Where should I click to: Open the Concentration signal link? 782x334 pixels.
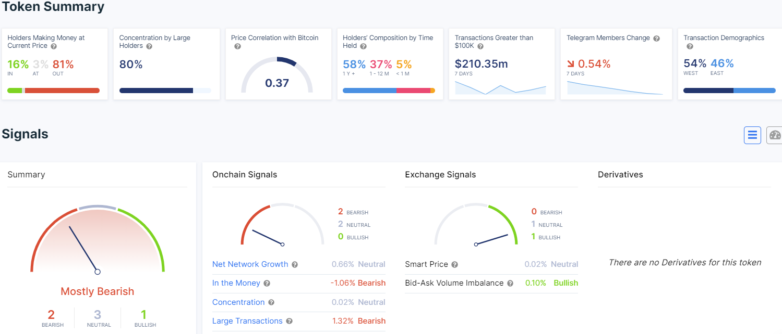pyautogui.click(x=238, y=302)
